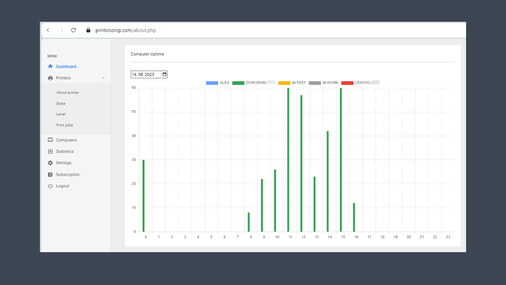This screenshot has height=285, width=506.
Task: Click the Subscription wallet icon
Action: coord(50,175)
